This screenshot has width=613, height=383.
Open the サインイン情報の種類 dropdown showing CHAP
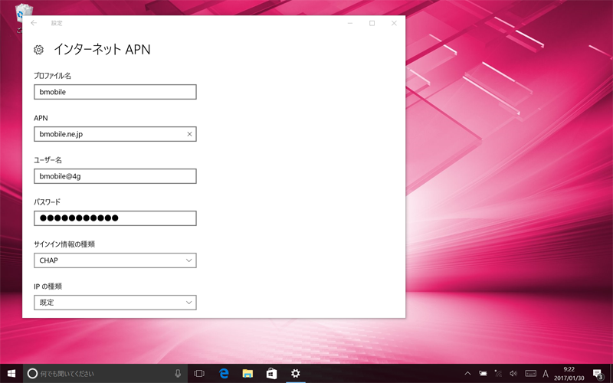click(115, 260)
